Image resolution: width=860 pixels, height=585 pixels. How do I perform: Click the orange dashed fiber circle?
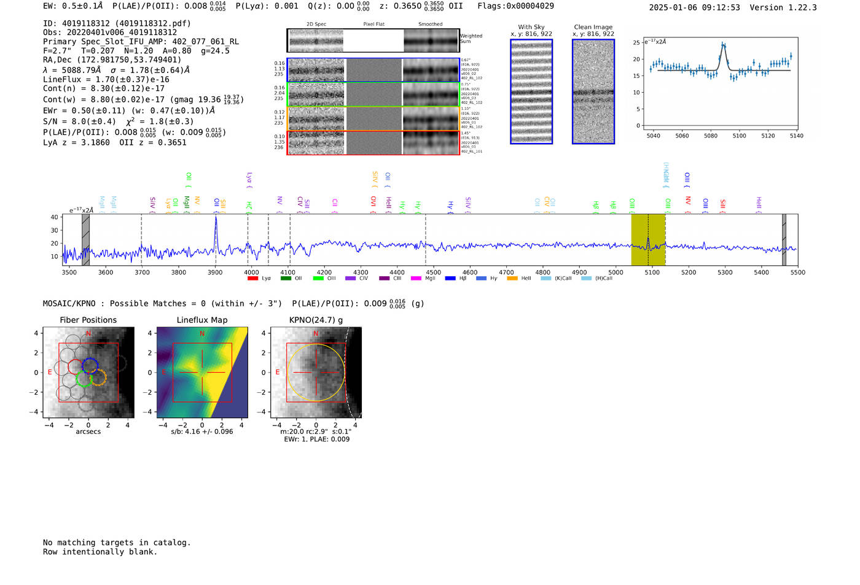[98, 378]
